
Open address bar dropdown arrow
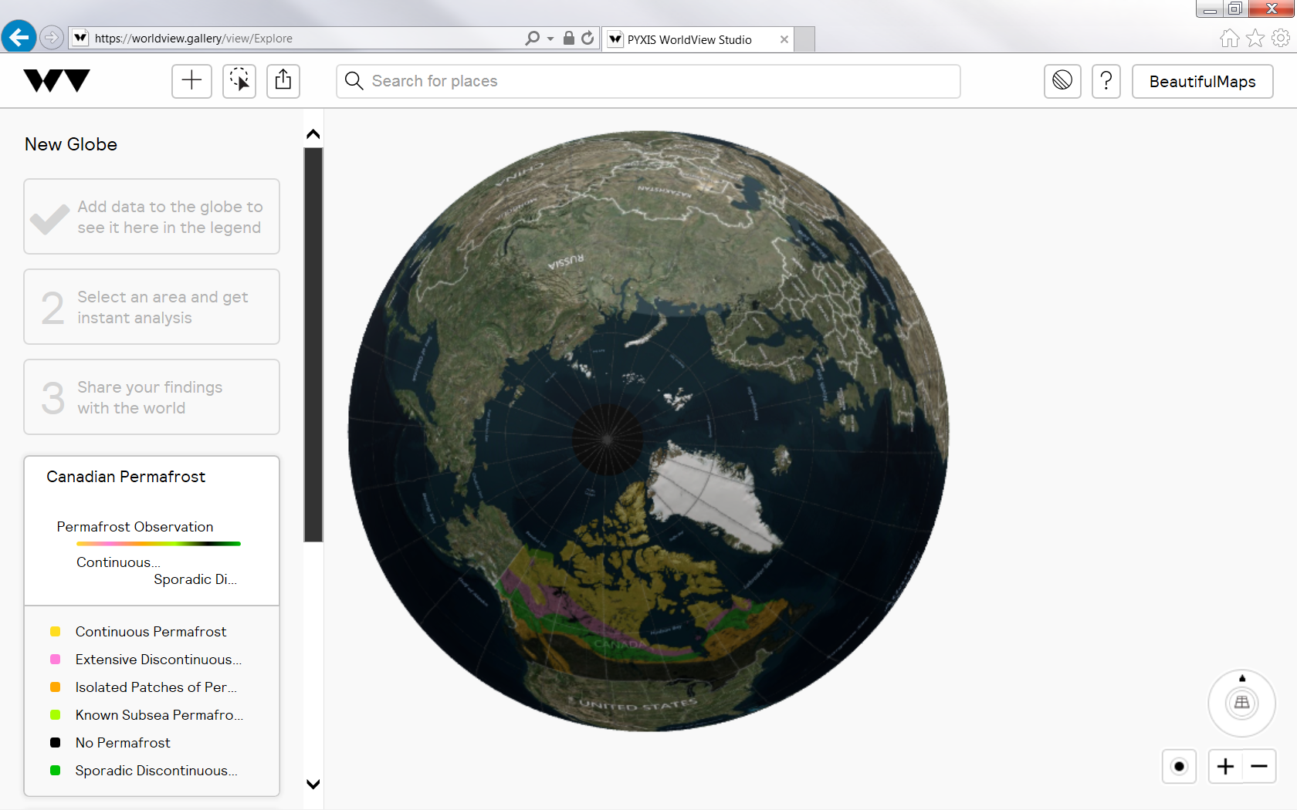pyautogui.click(x=550, y=39)
